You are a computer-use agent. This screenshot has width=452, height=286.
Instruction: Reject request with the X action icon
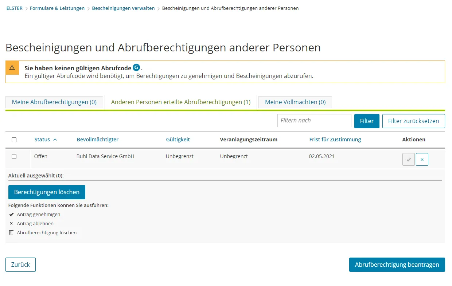click(x=422, y=160)
